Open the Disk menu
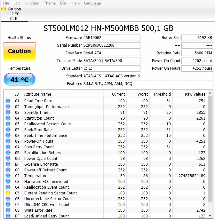Screen dimensions: 215x220 (64, 3)
